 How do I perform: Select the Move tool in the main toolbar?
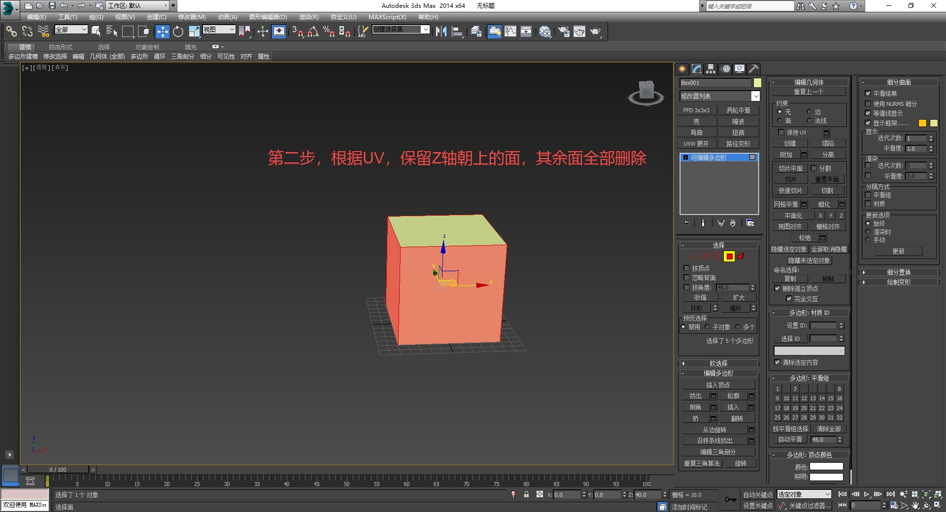162,32
